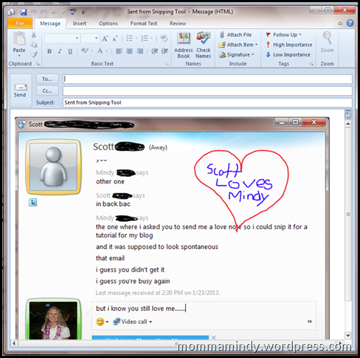
Task: Open the Tags group dialog launcher
Action: tap(311, 64)
